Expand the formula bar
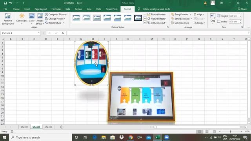251x141 pixels. coord(248,33)
